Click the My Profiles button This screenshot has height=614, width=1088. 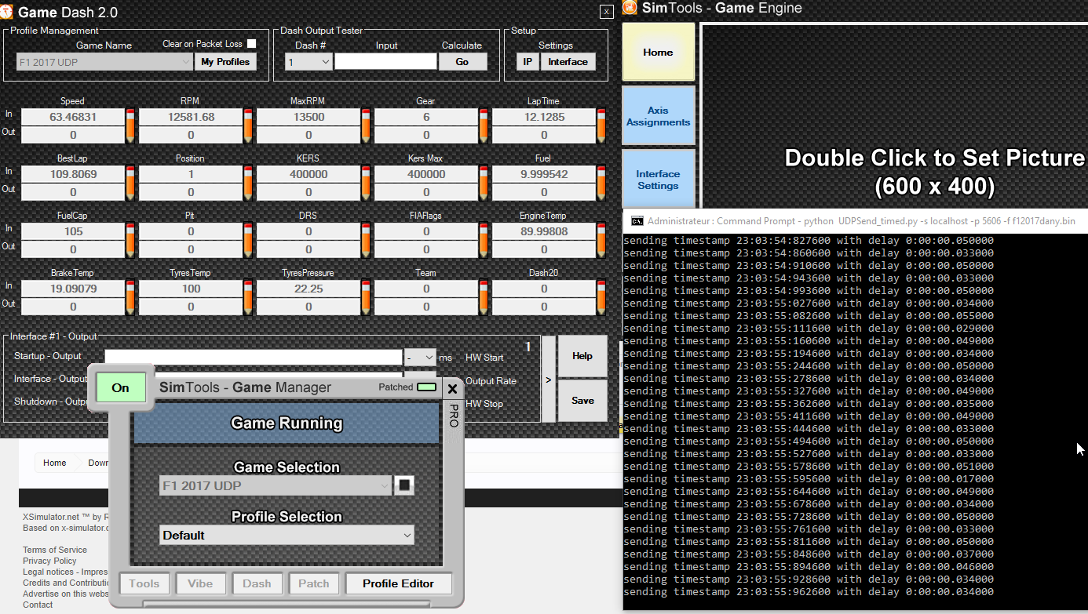coord(225,62)
